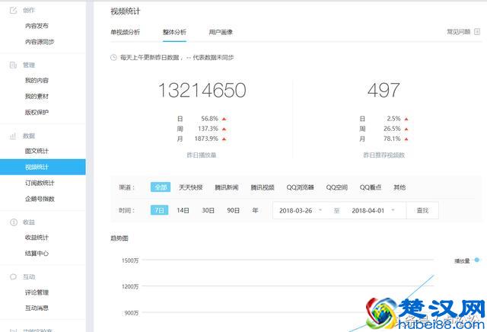The height and width of the screenshot is (332, 487).
Task: Open 收益统计 page
Action: tap(37, 238)
